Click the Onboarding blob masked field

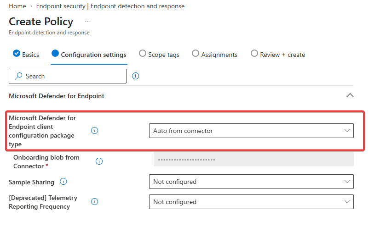pyautogui.click(x=253, y=160)
